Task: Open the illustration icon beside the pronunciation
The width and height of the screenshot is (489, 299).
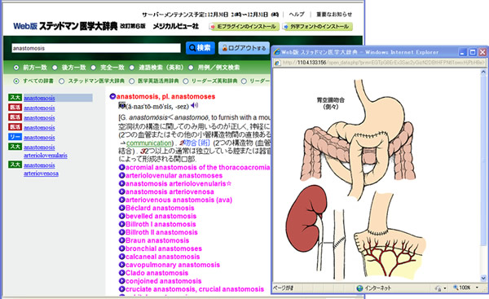Action: pyautogui.click(x=122, y=106)
